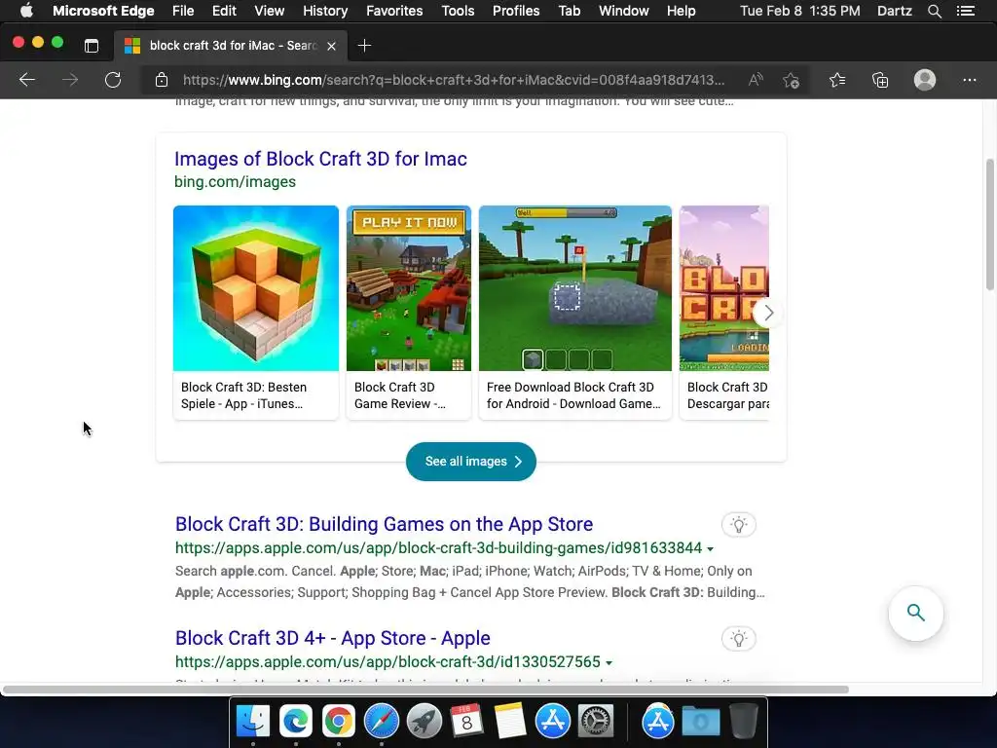Show next images in carousel

[769, 313]
